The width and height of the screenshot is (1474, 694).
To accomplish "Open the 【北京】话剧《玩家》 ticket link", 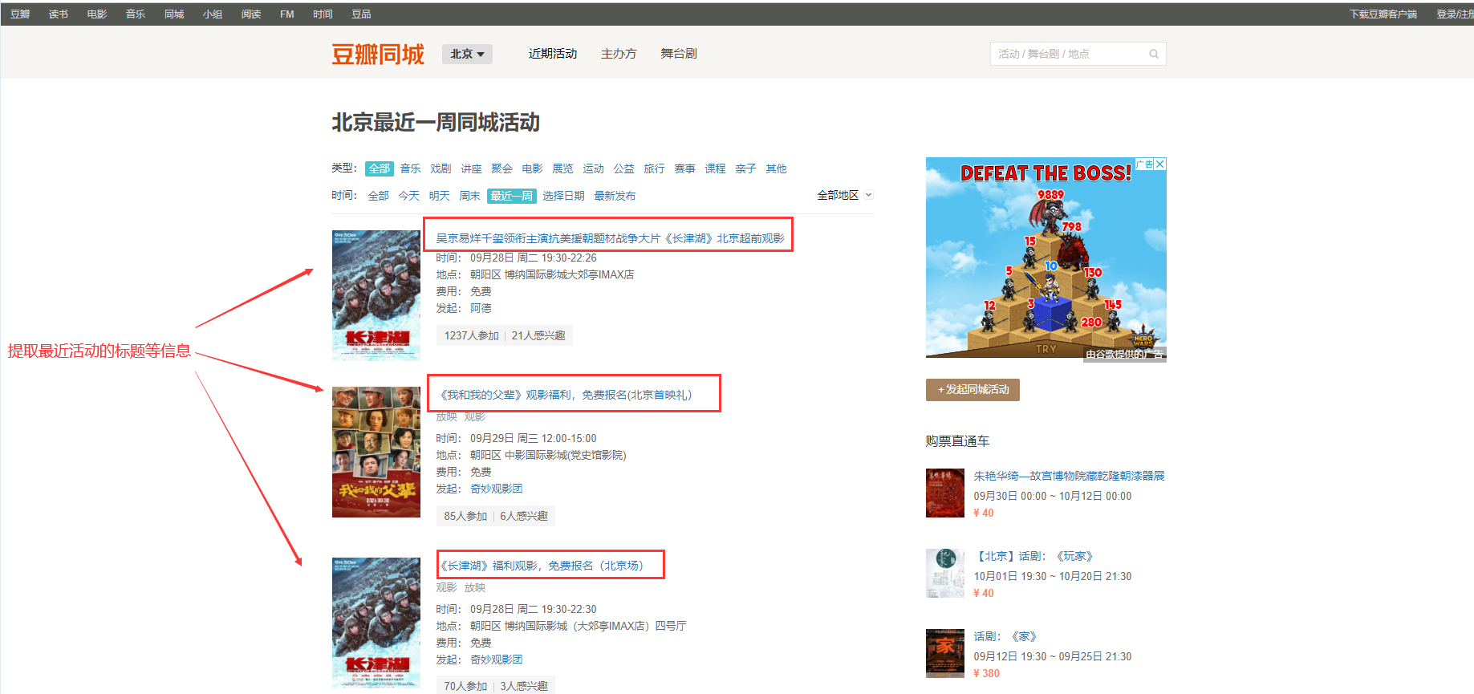I will 1034,556.
